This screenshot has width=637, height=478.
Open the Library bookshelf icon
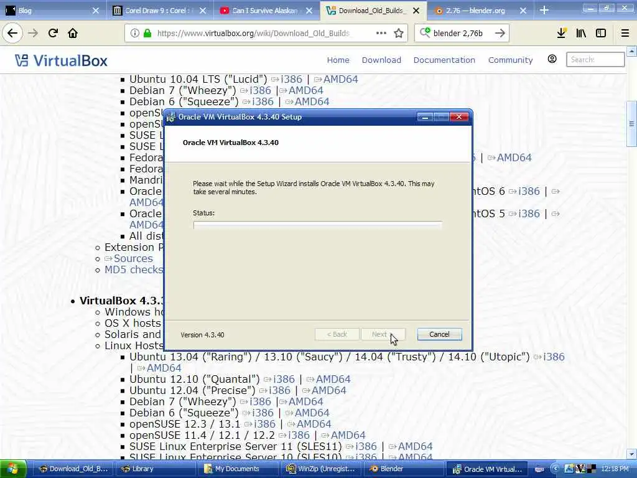pyautogui.click(x=581, y=34)
